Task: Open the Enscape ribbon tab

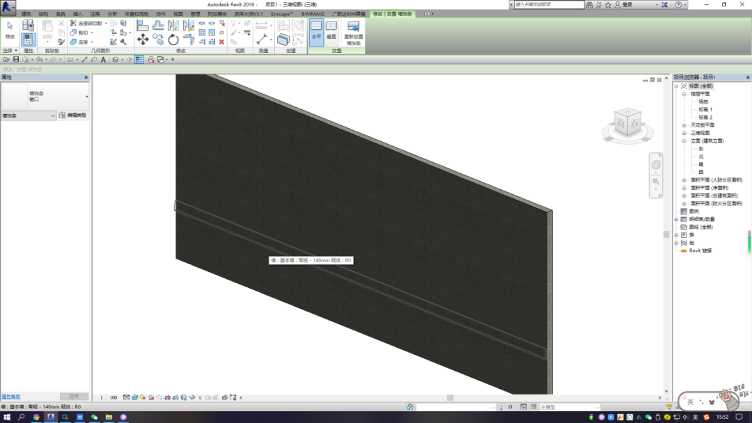Action: 282,14
